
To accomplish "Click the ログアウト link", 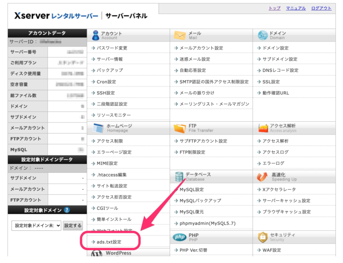I will click(x=321, y=8).
